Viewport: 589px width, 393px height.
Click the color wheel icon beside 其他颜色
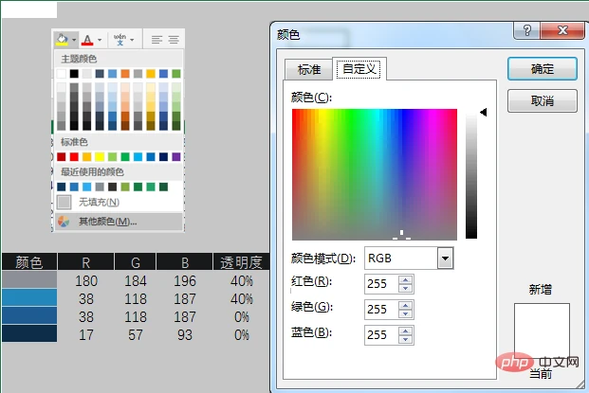click(64, 222)
